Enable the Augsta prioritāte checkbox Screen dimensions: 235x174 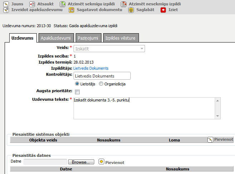coord(77,92)
